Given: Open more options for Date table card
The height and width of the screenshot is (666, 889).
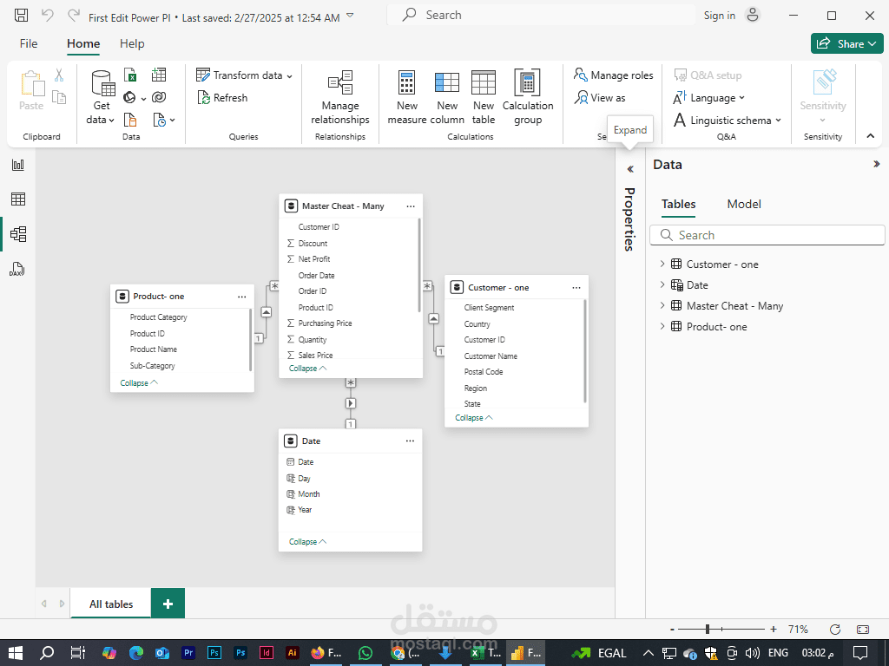Looking at the screenshot, I should [x=410, y=441].
